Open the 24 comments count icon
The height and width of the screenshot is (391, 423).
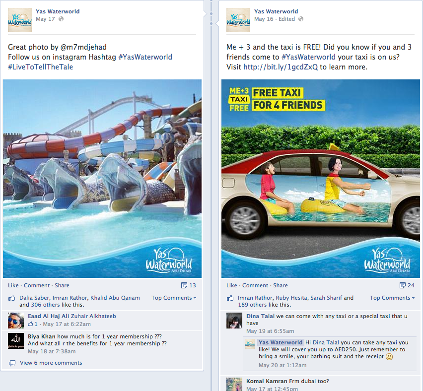[402, 285]
